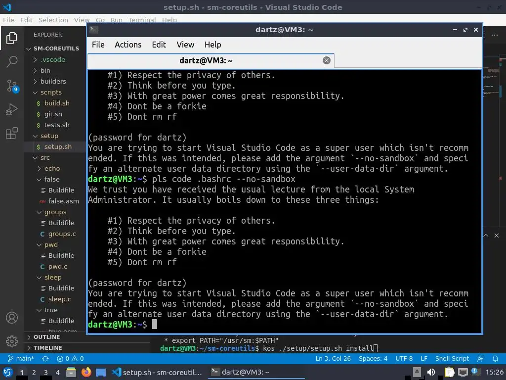
Task: Switch to workspace 4
Action: pyautogui.click(x=58, y=373)
